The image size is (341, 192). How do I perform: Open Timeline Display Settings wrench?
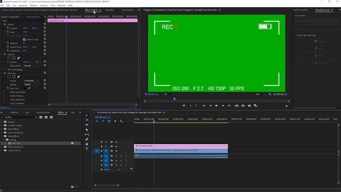click(121, 121)
